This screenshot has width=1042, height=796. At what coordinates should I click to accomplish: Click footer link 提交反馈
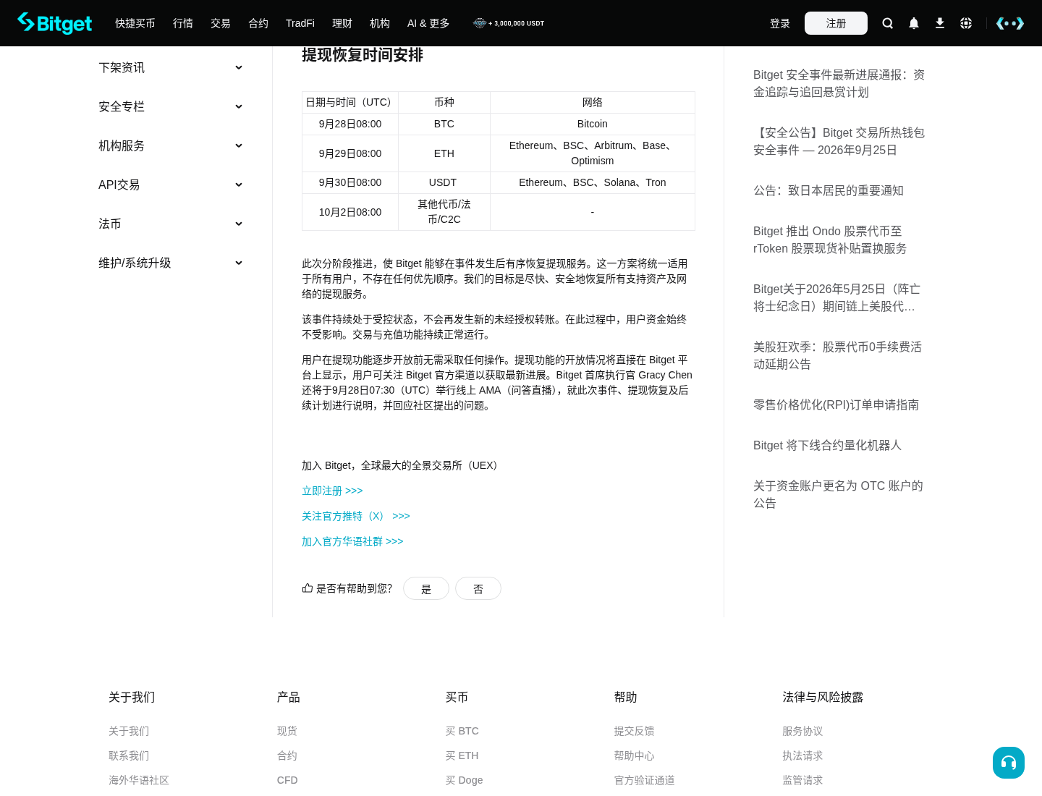click(x=635, y=731)
